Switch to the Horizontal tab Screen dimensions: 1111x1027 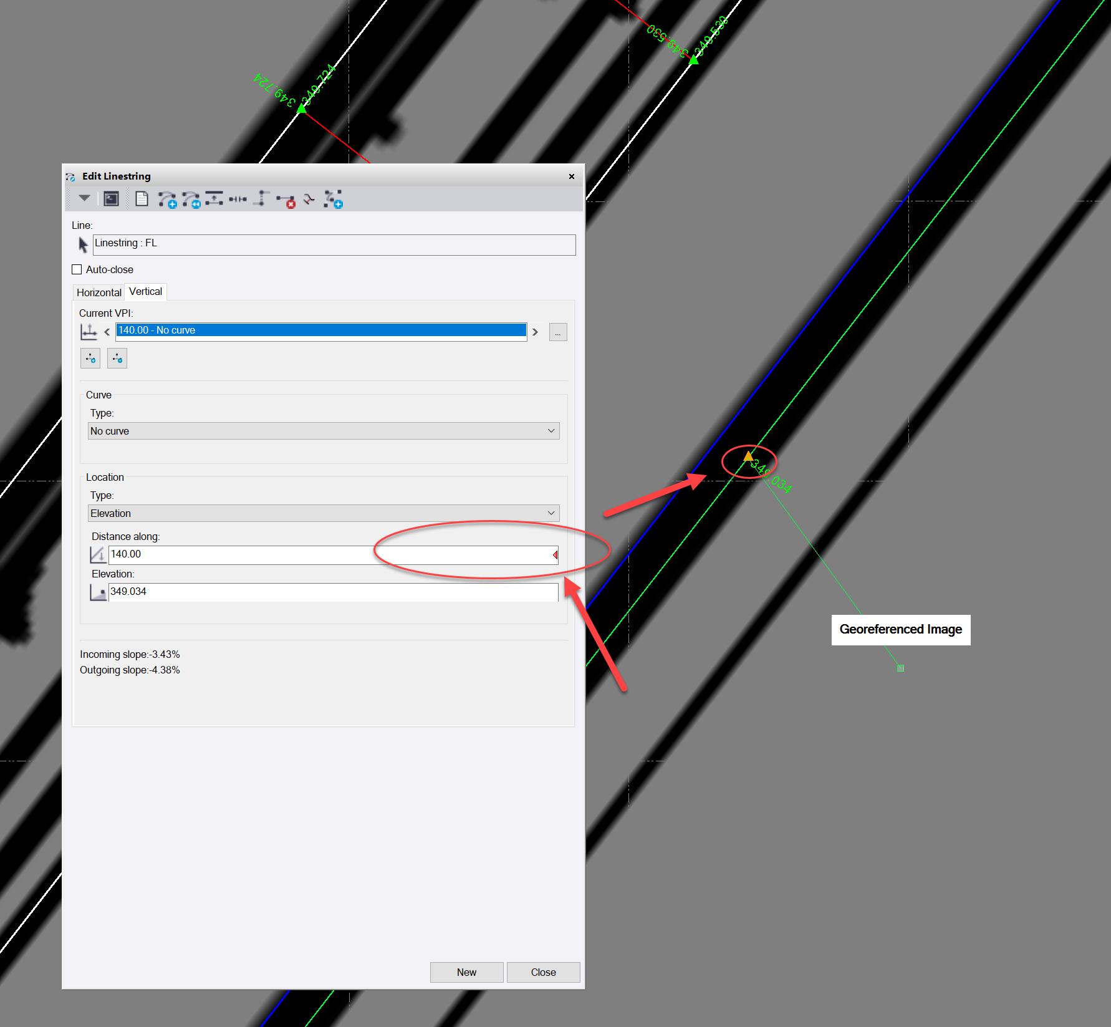coord(99,292)
